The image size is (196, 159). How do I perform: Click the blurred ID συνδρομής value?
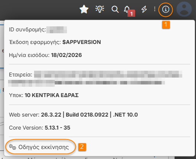(x=57, y=30)
